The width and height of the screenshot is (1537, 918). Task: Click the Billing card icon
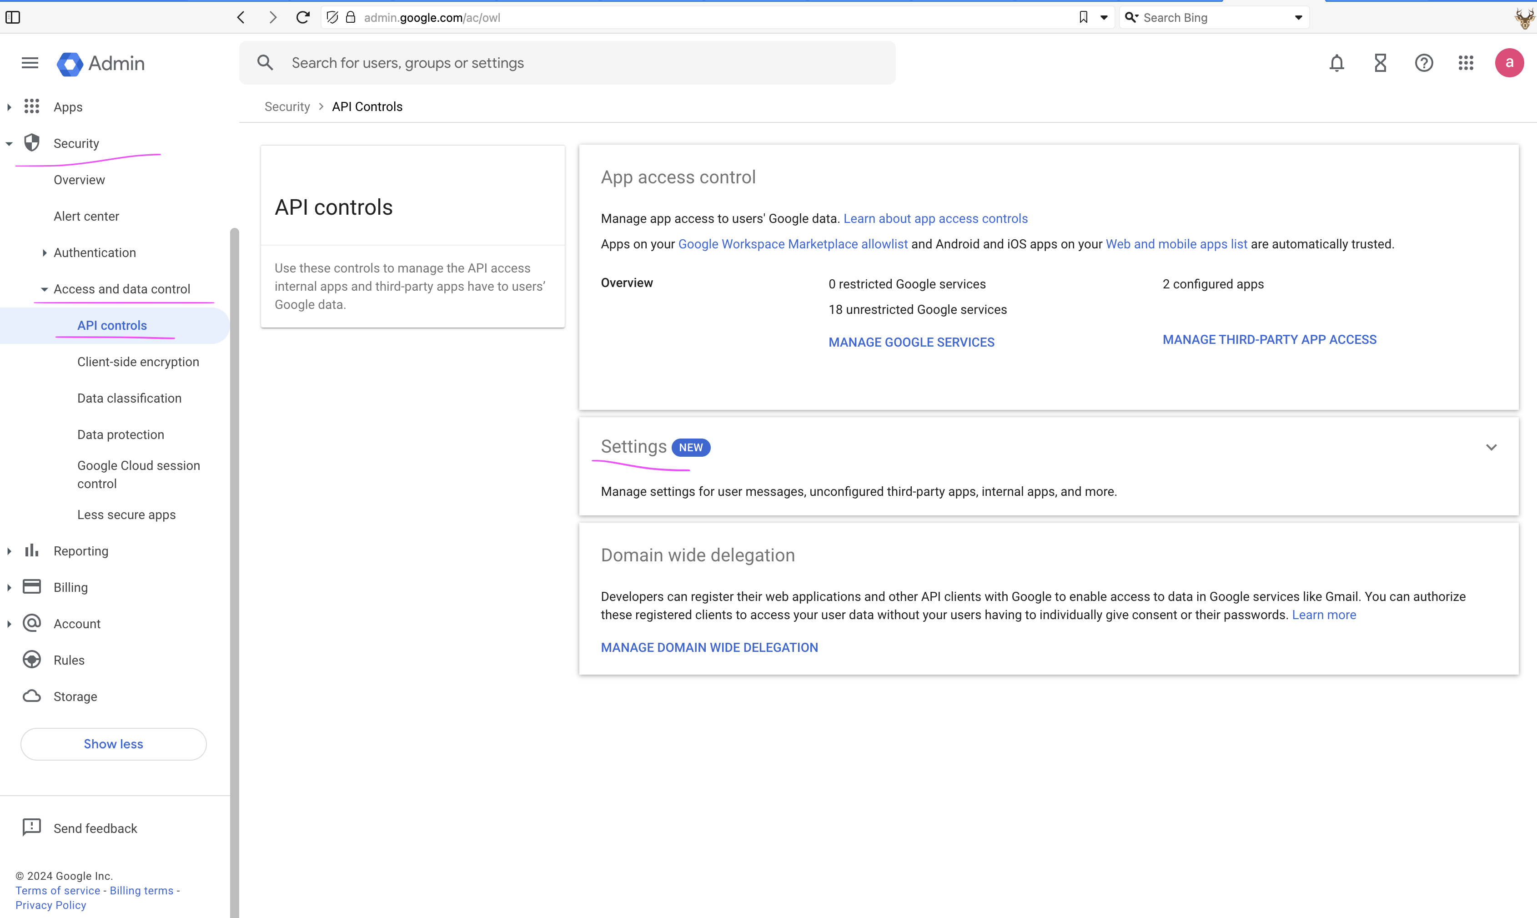coord(31,586)
